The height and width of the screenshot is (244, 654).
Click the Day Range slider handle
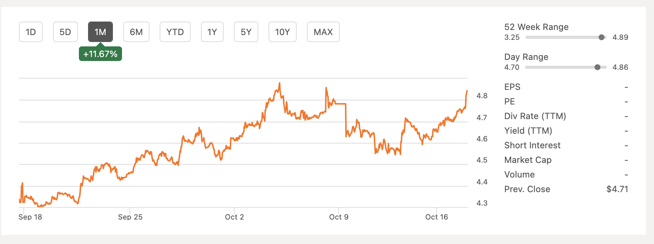[x=598, y=67]
